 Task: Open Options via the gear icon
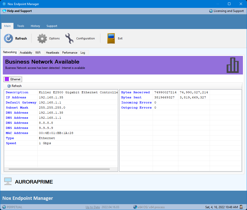42,38
